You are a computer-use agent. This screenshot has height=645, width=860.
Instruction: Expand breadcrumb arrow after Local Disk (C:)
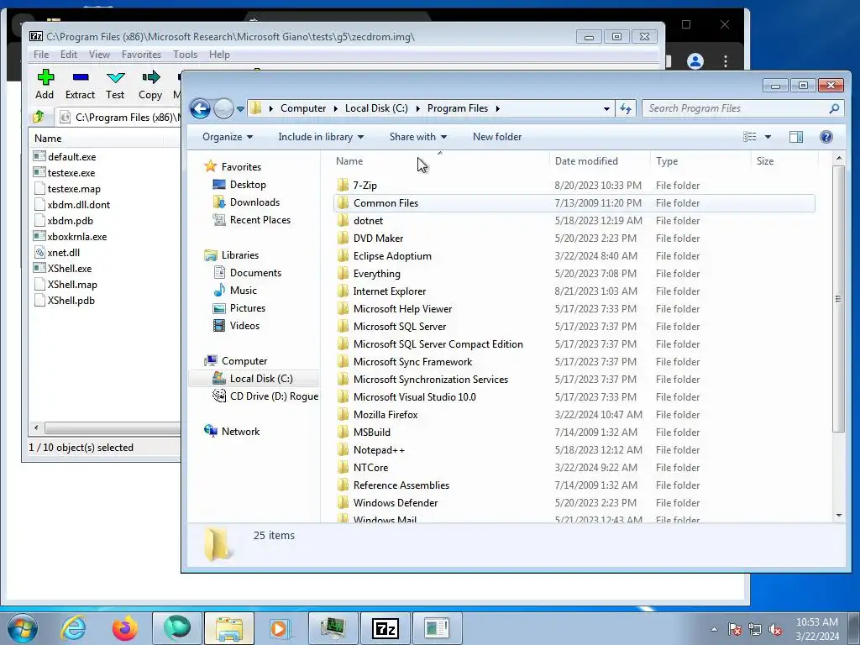coord(418,108)
